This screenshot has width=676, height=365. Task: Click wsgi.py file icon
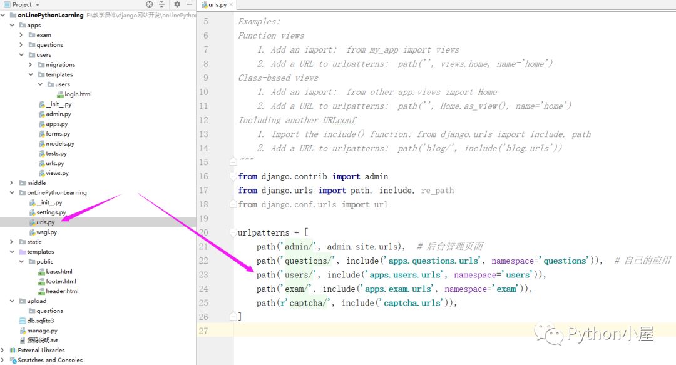(x=33, y=232)
